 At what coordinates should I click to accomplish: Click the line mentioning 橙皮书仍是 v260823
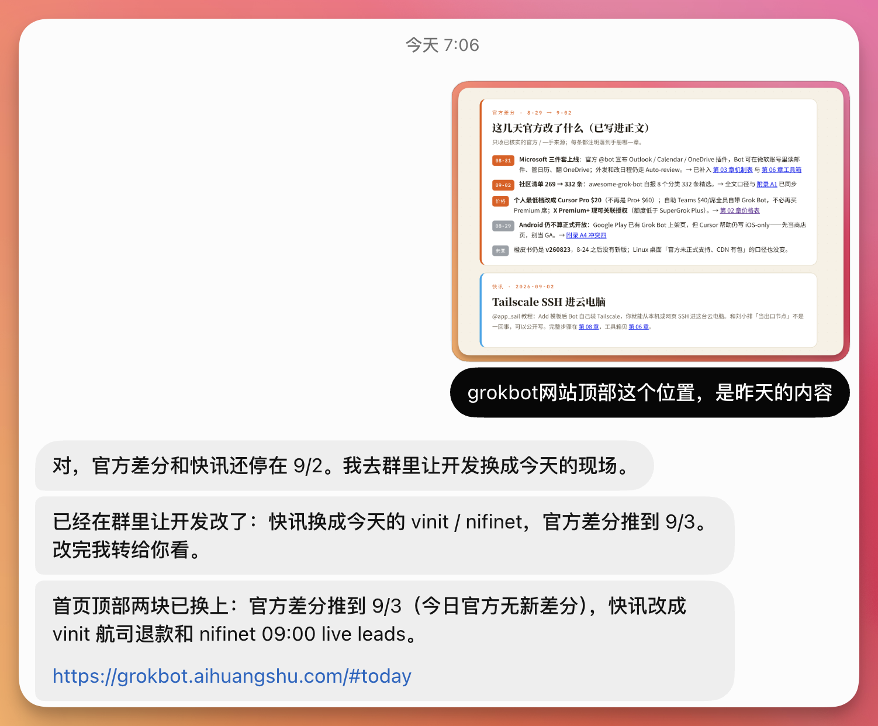point(652,250)
